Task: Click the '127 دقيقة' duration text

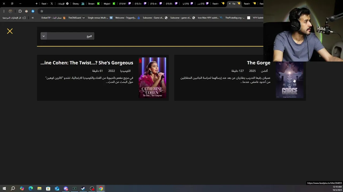Action: [x=238, y=71]
